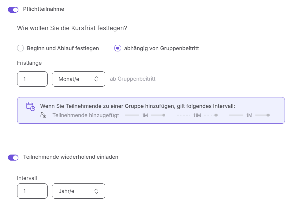
Task: Click the "Intervall" field label
Action: [27, 178]
